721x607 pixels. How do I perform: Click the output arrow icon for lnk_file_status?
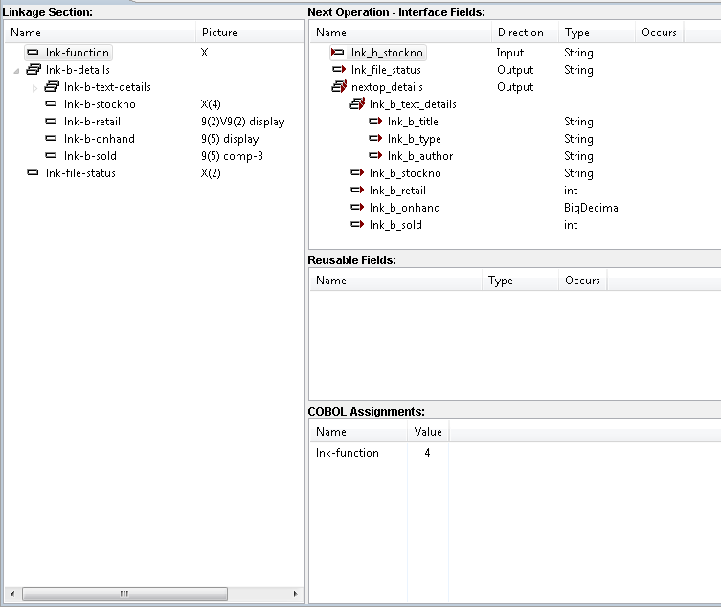(338, 70)
